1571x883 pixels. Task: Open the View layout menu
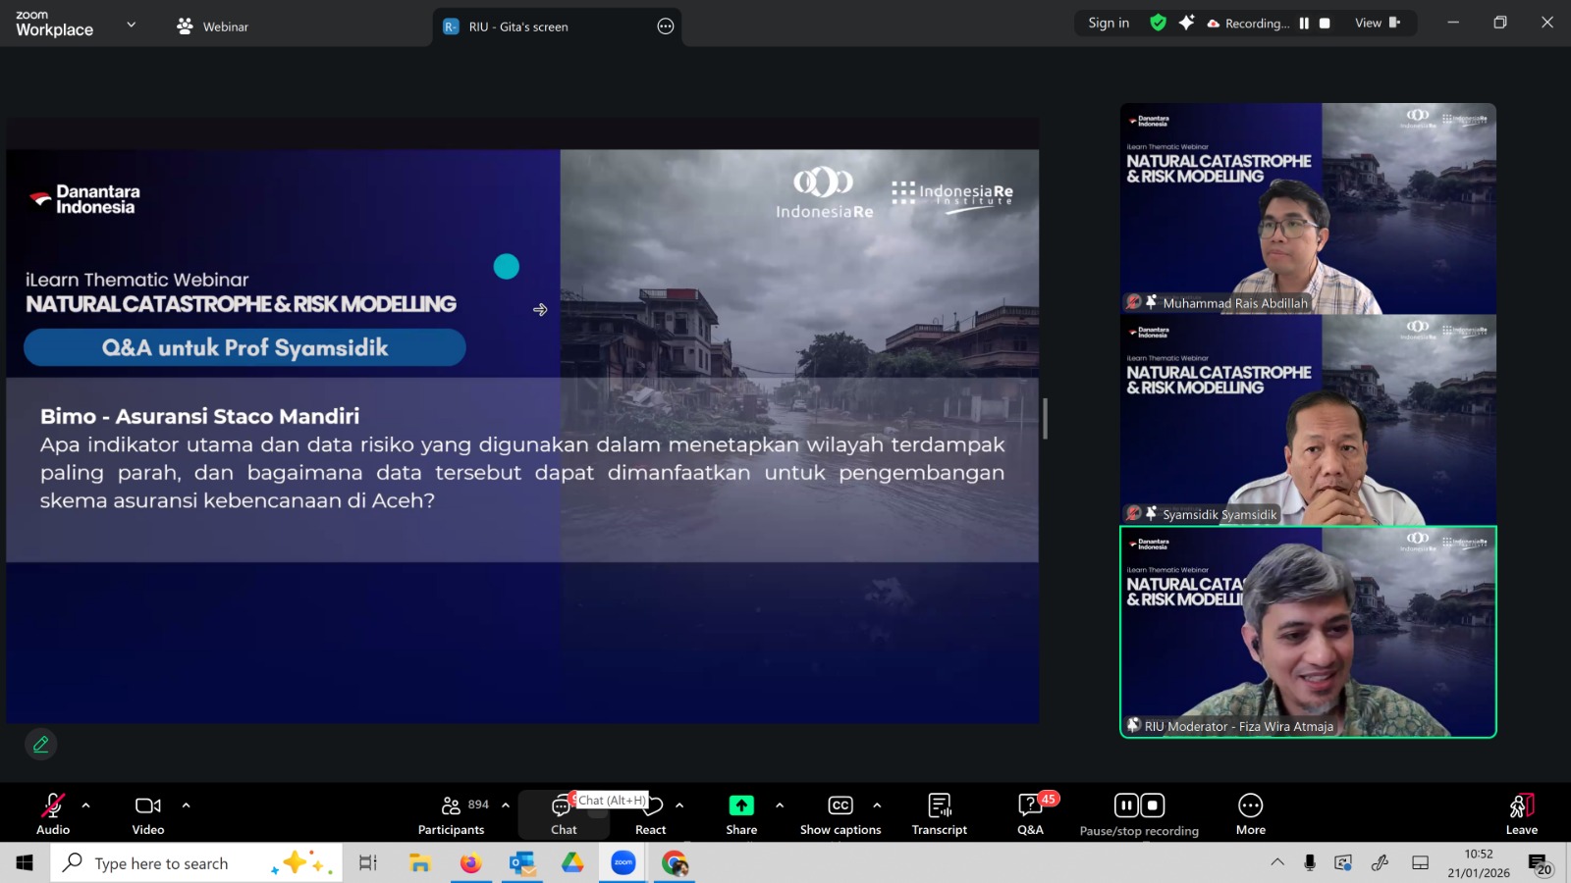point(1378,23)
